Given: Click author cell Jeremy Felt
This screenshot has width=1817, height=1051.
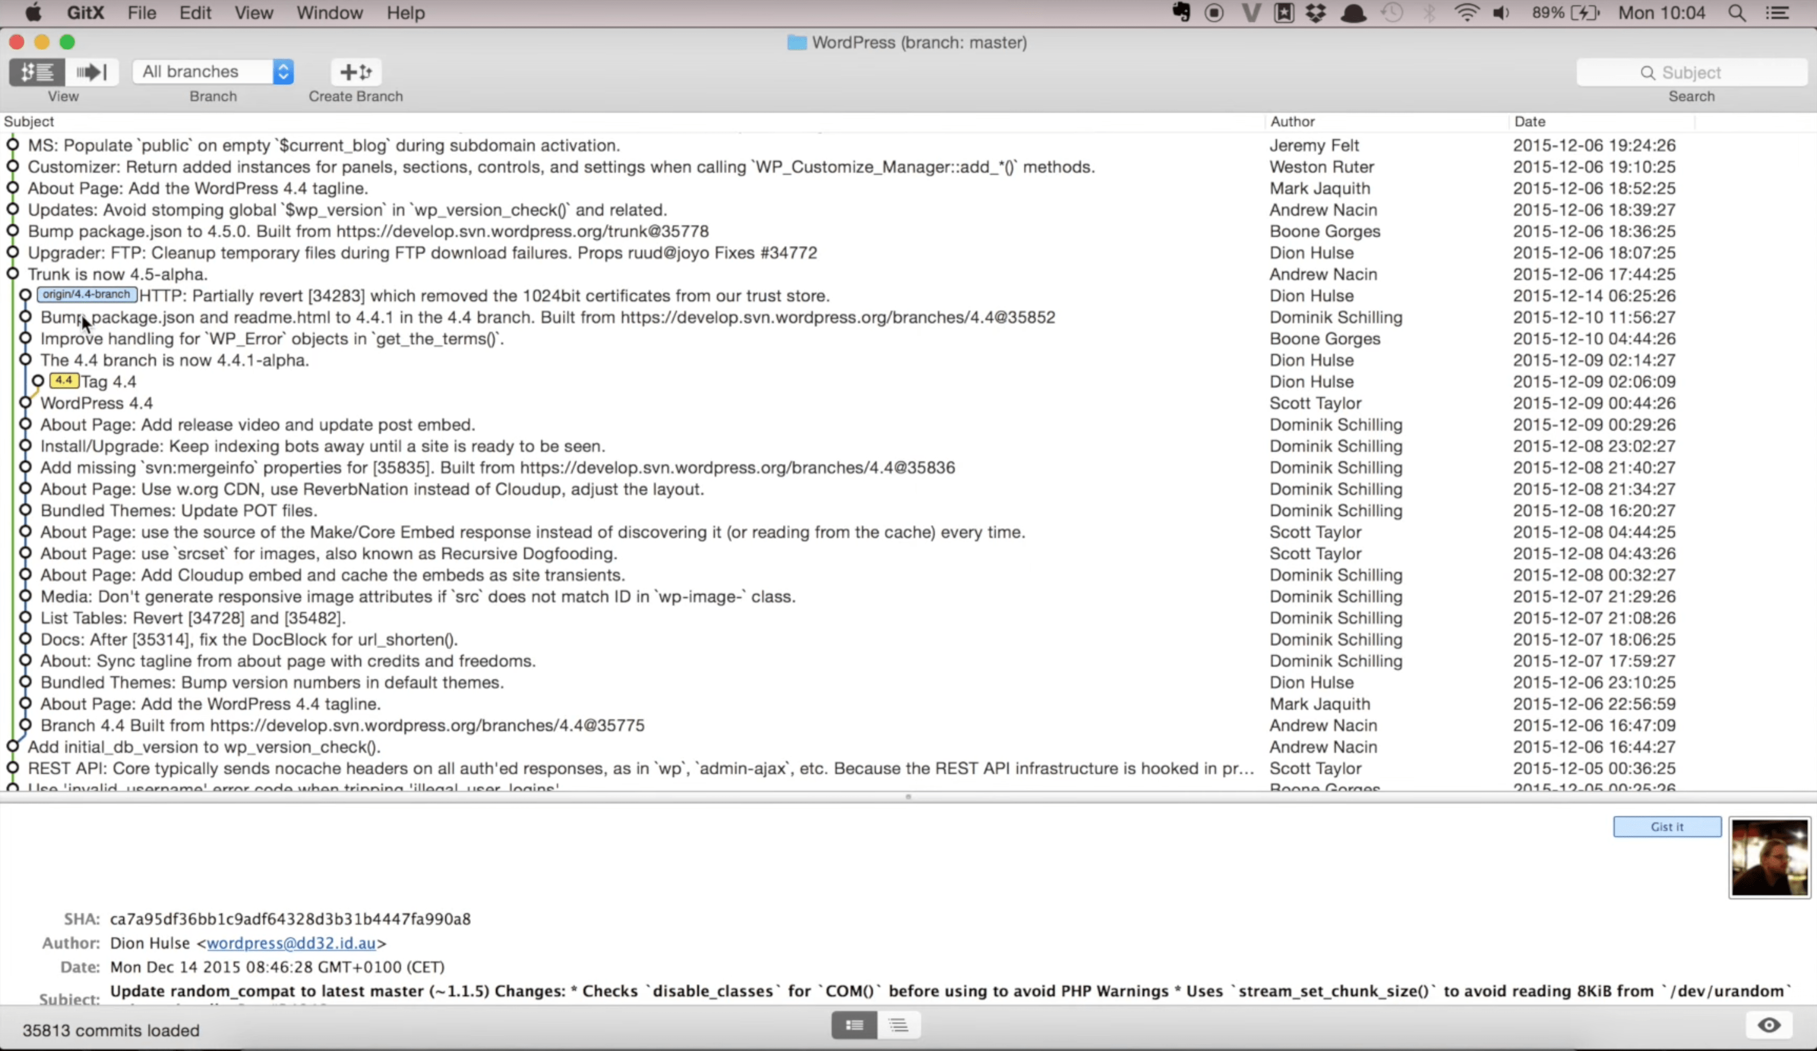Looking at the screenshot, I should click(x=1314, y=146).
